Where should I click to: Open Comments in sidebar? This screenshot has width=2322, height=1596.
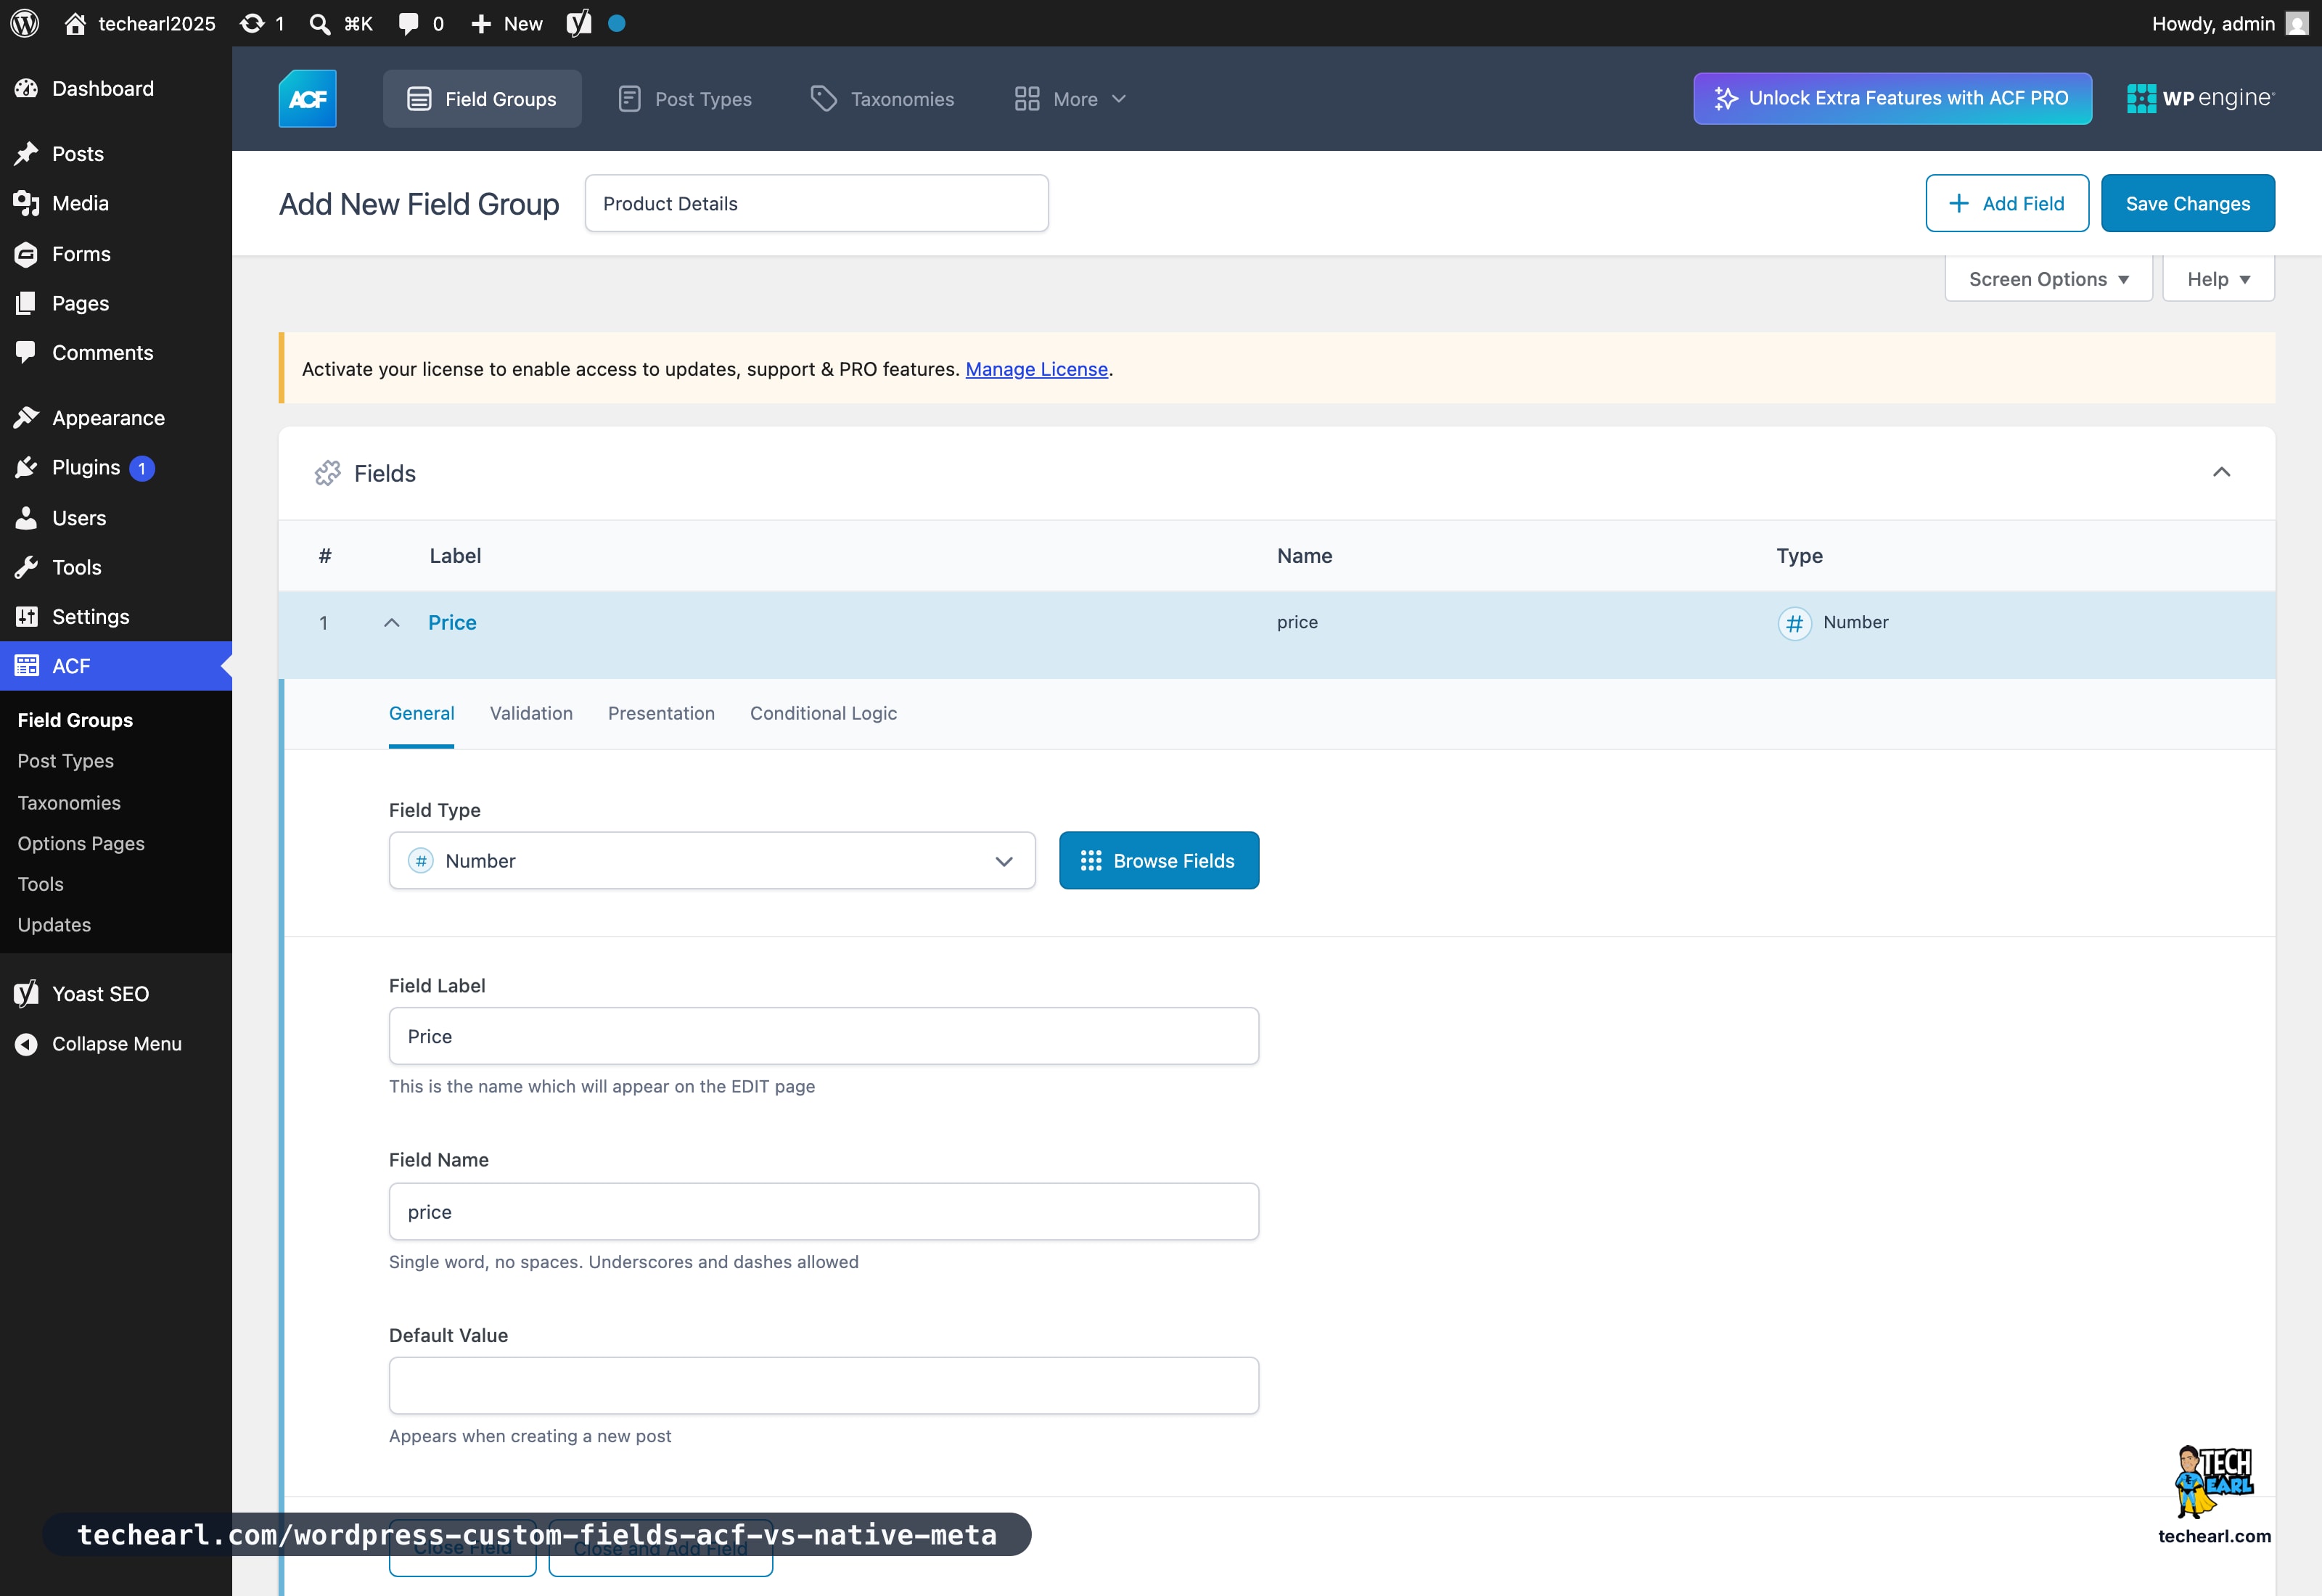tap(116, 352)
